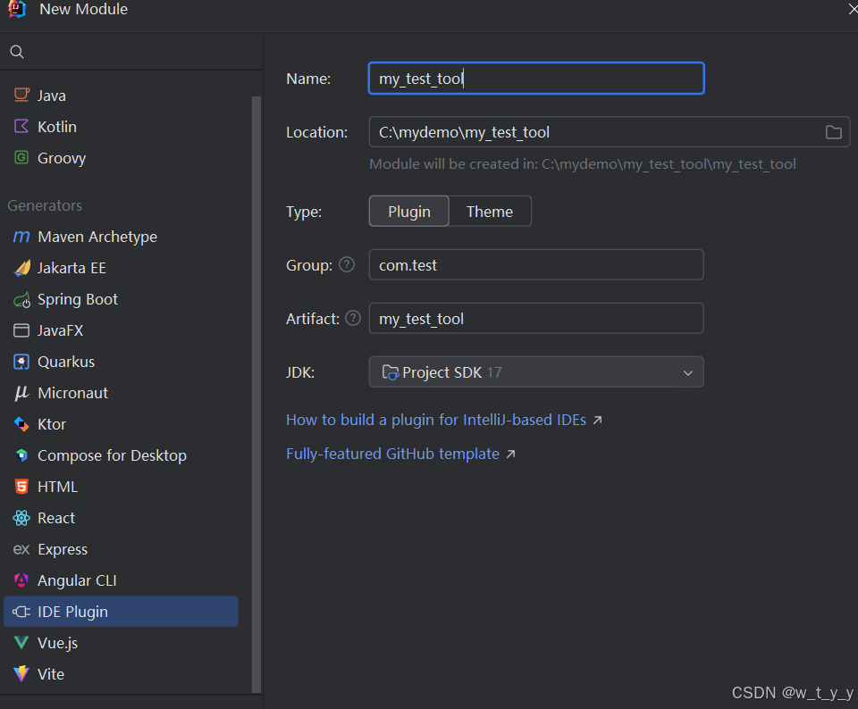
Task: Select Plugin as the project type
Action: point(408,211)
